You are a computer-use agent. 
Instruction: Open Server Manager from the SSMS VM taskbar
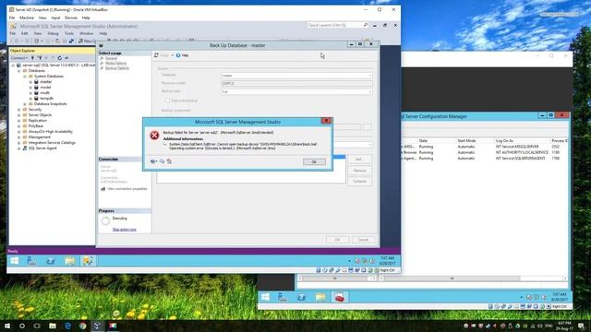coord(31,260)
